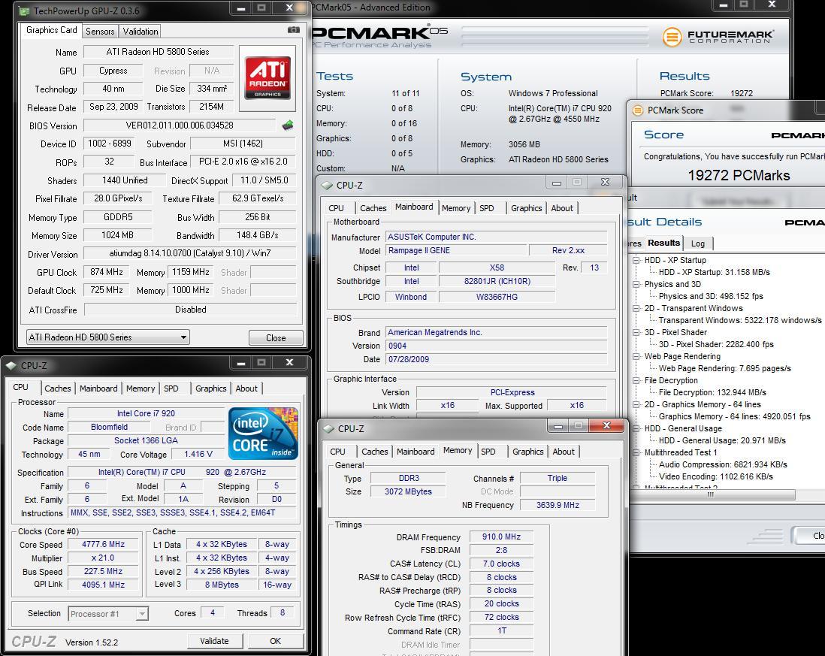Image resolution: width=825 pixels, height=656 pixels.
Task: Open Memory tab in the CPU-Z CPU window
Action: 141,388
